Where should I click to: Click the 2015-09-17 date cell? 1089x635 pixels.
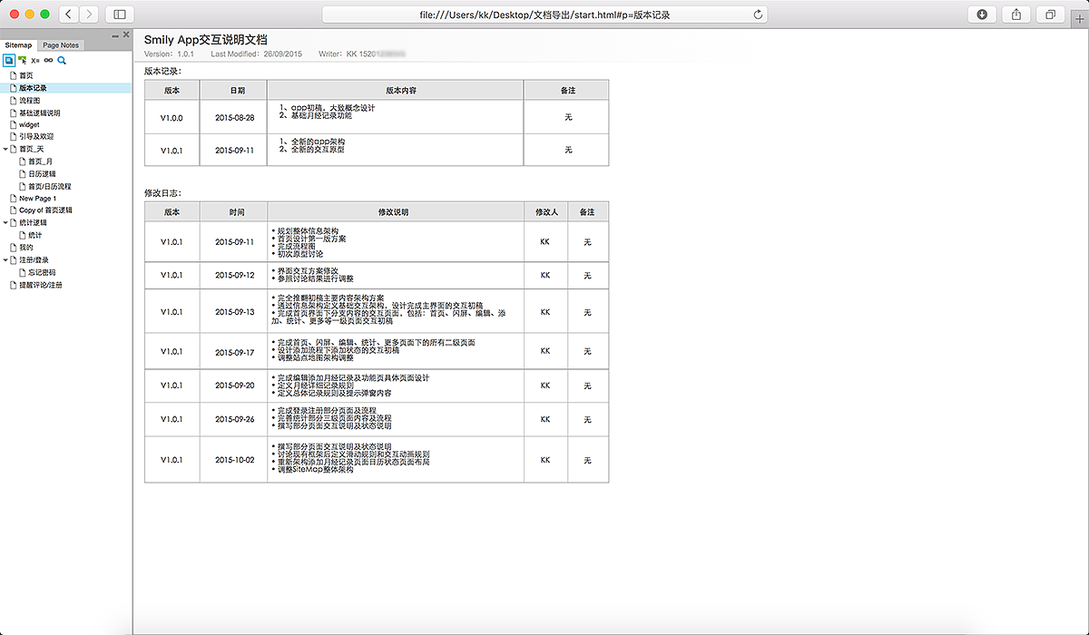pyautogui.click(x=234, y=351)
